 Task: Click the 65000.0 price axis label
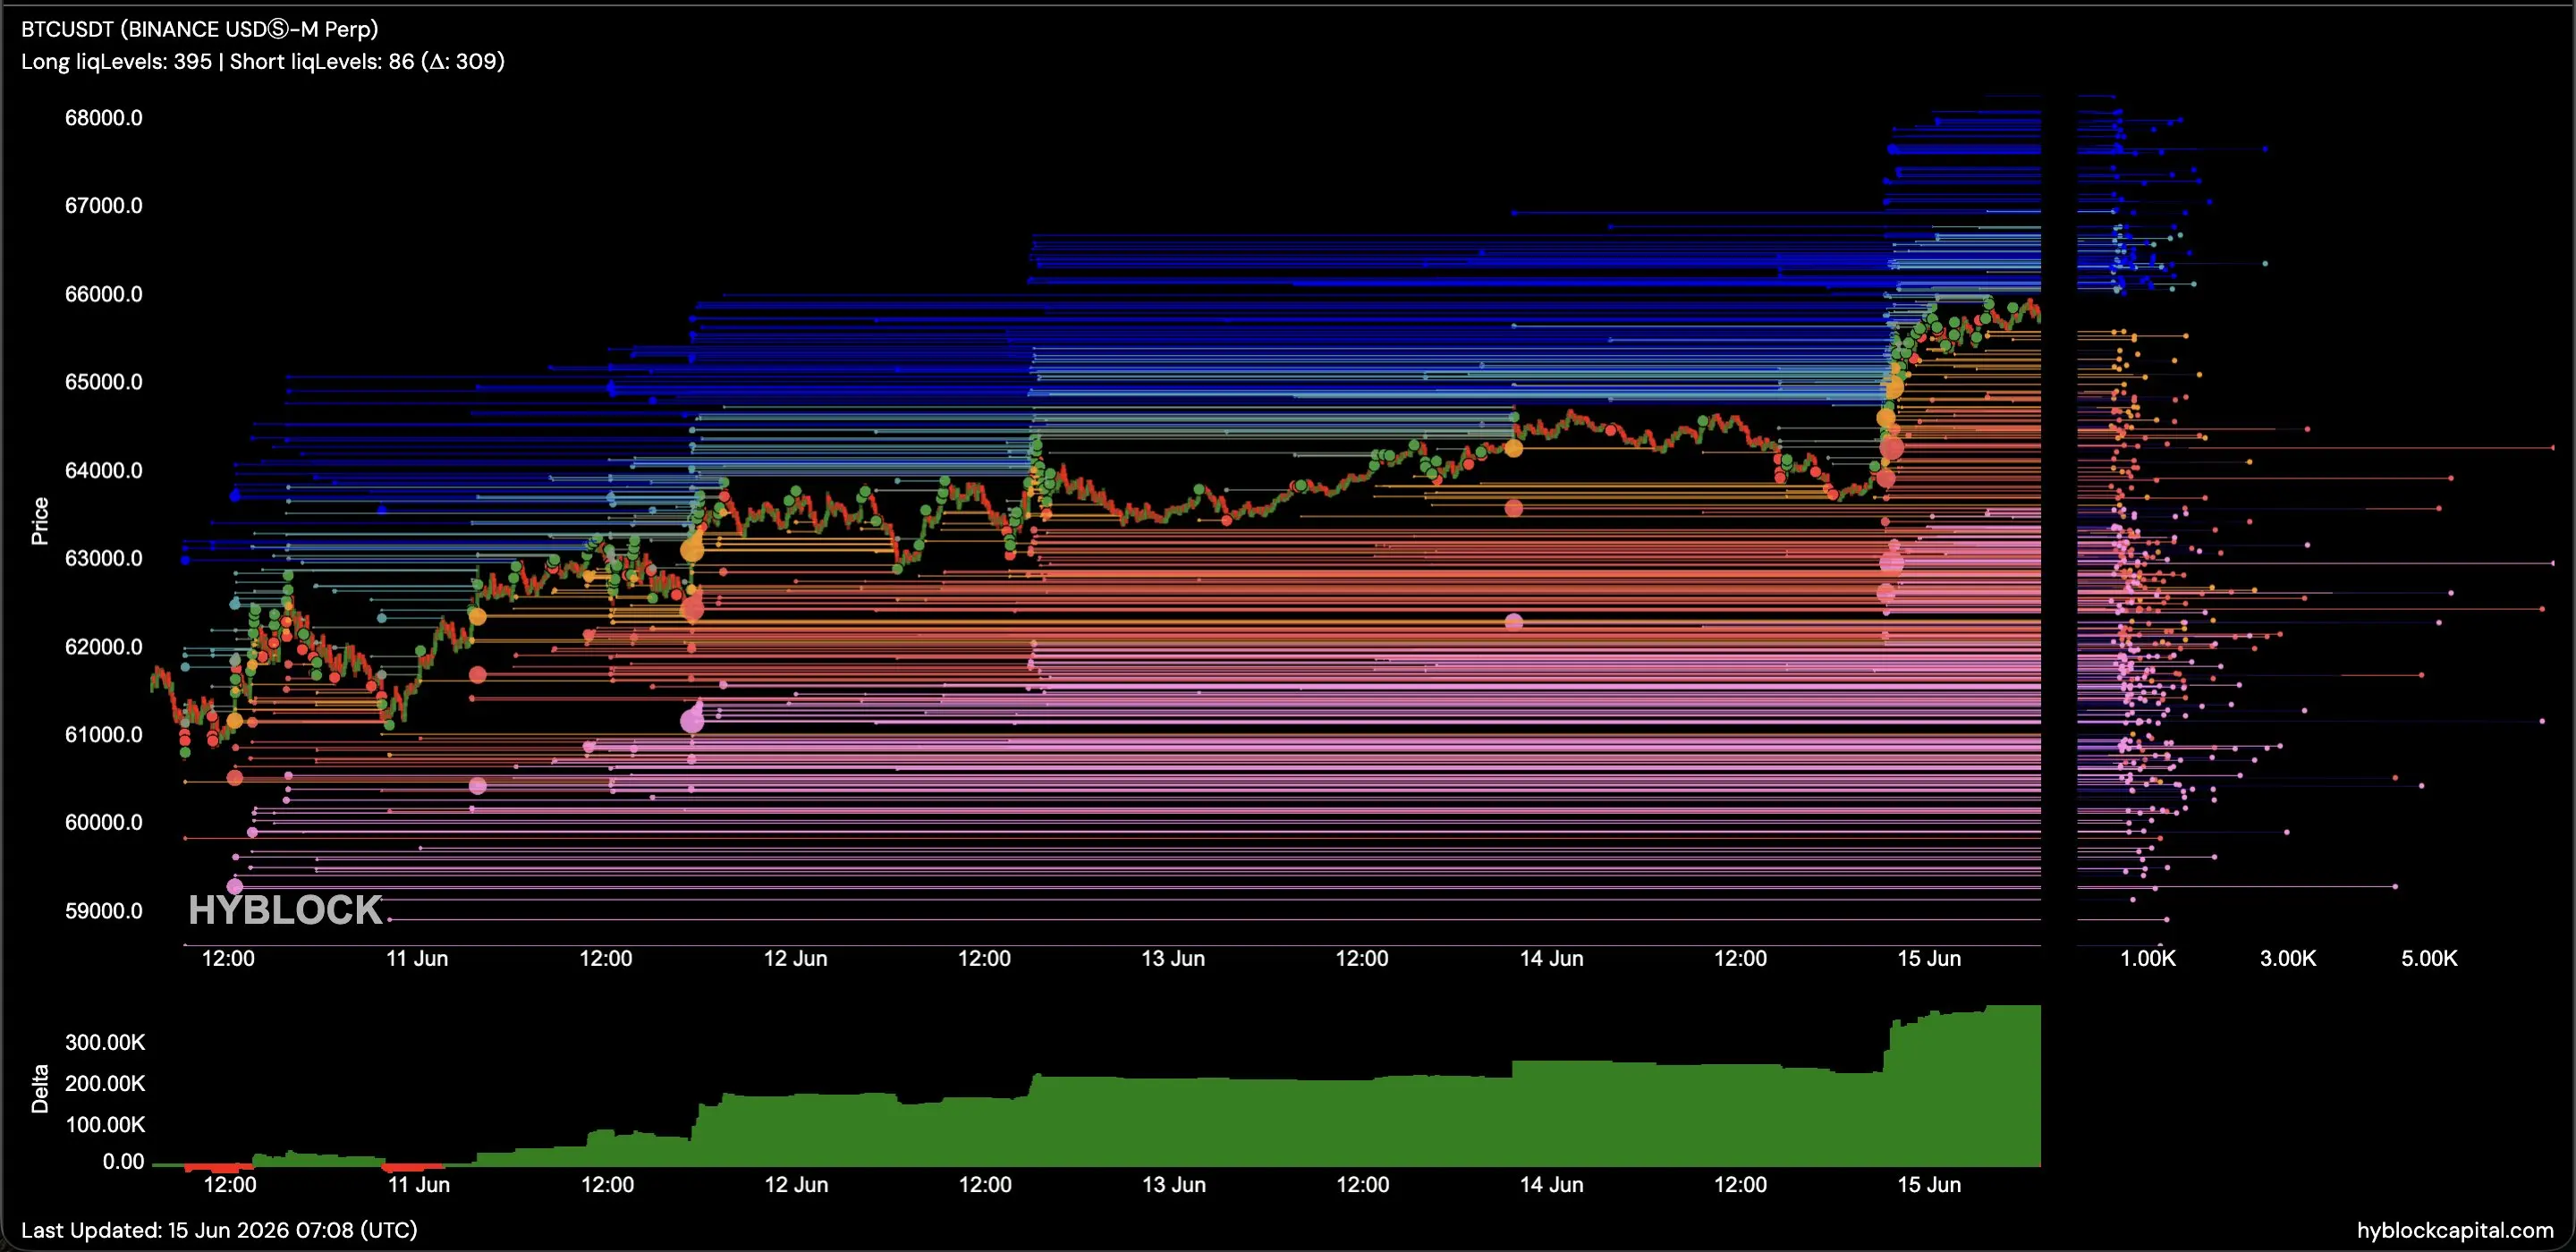coord(104,382)
